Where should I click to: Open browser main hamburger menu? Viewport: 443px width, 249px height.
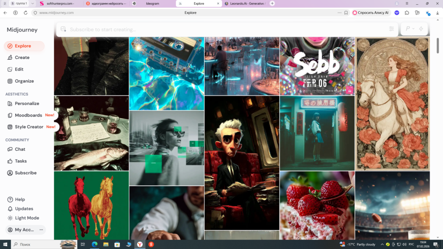point(407,3)
